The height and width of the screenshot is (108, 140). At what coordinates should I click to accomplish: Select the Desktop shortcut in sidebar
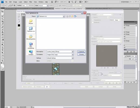31,29
